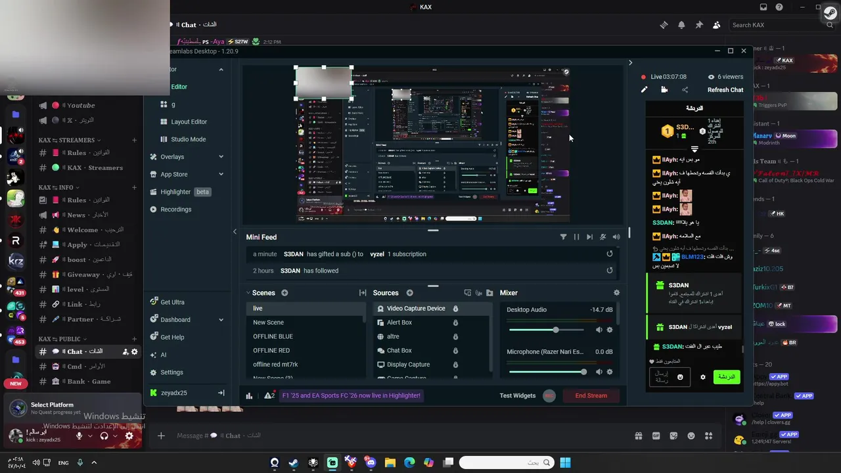The width and height of the screenshot is (841, 473).
Task: Replay the S3DAN has followed alert
Action: (610, 270)
